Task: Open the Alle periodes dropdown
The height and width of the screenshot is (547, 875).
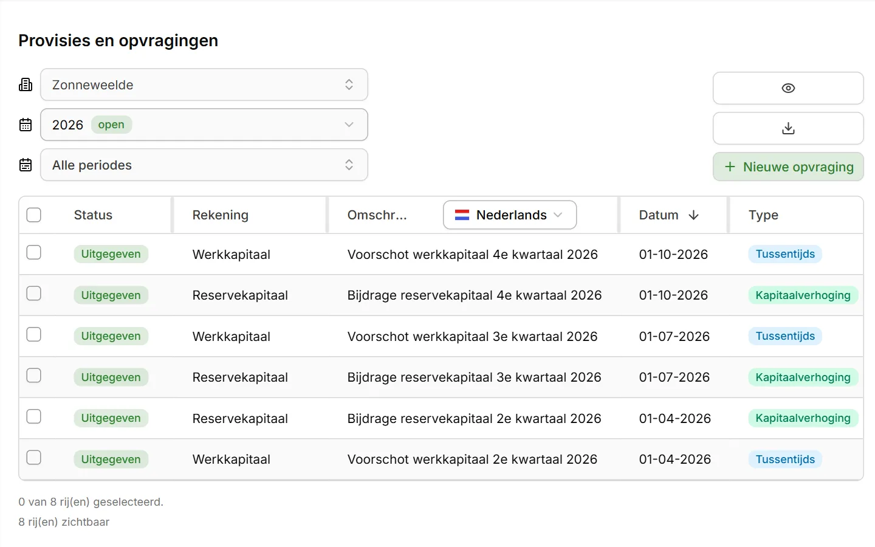Action: coord(204,165)
